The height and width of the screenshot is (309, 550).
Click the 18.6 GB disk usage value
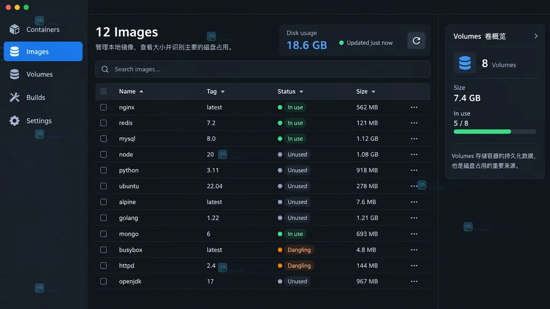pos(307,45)
